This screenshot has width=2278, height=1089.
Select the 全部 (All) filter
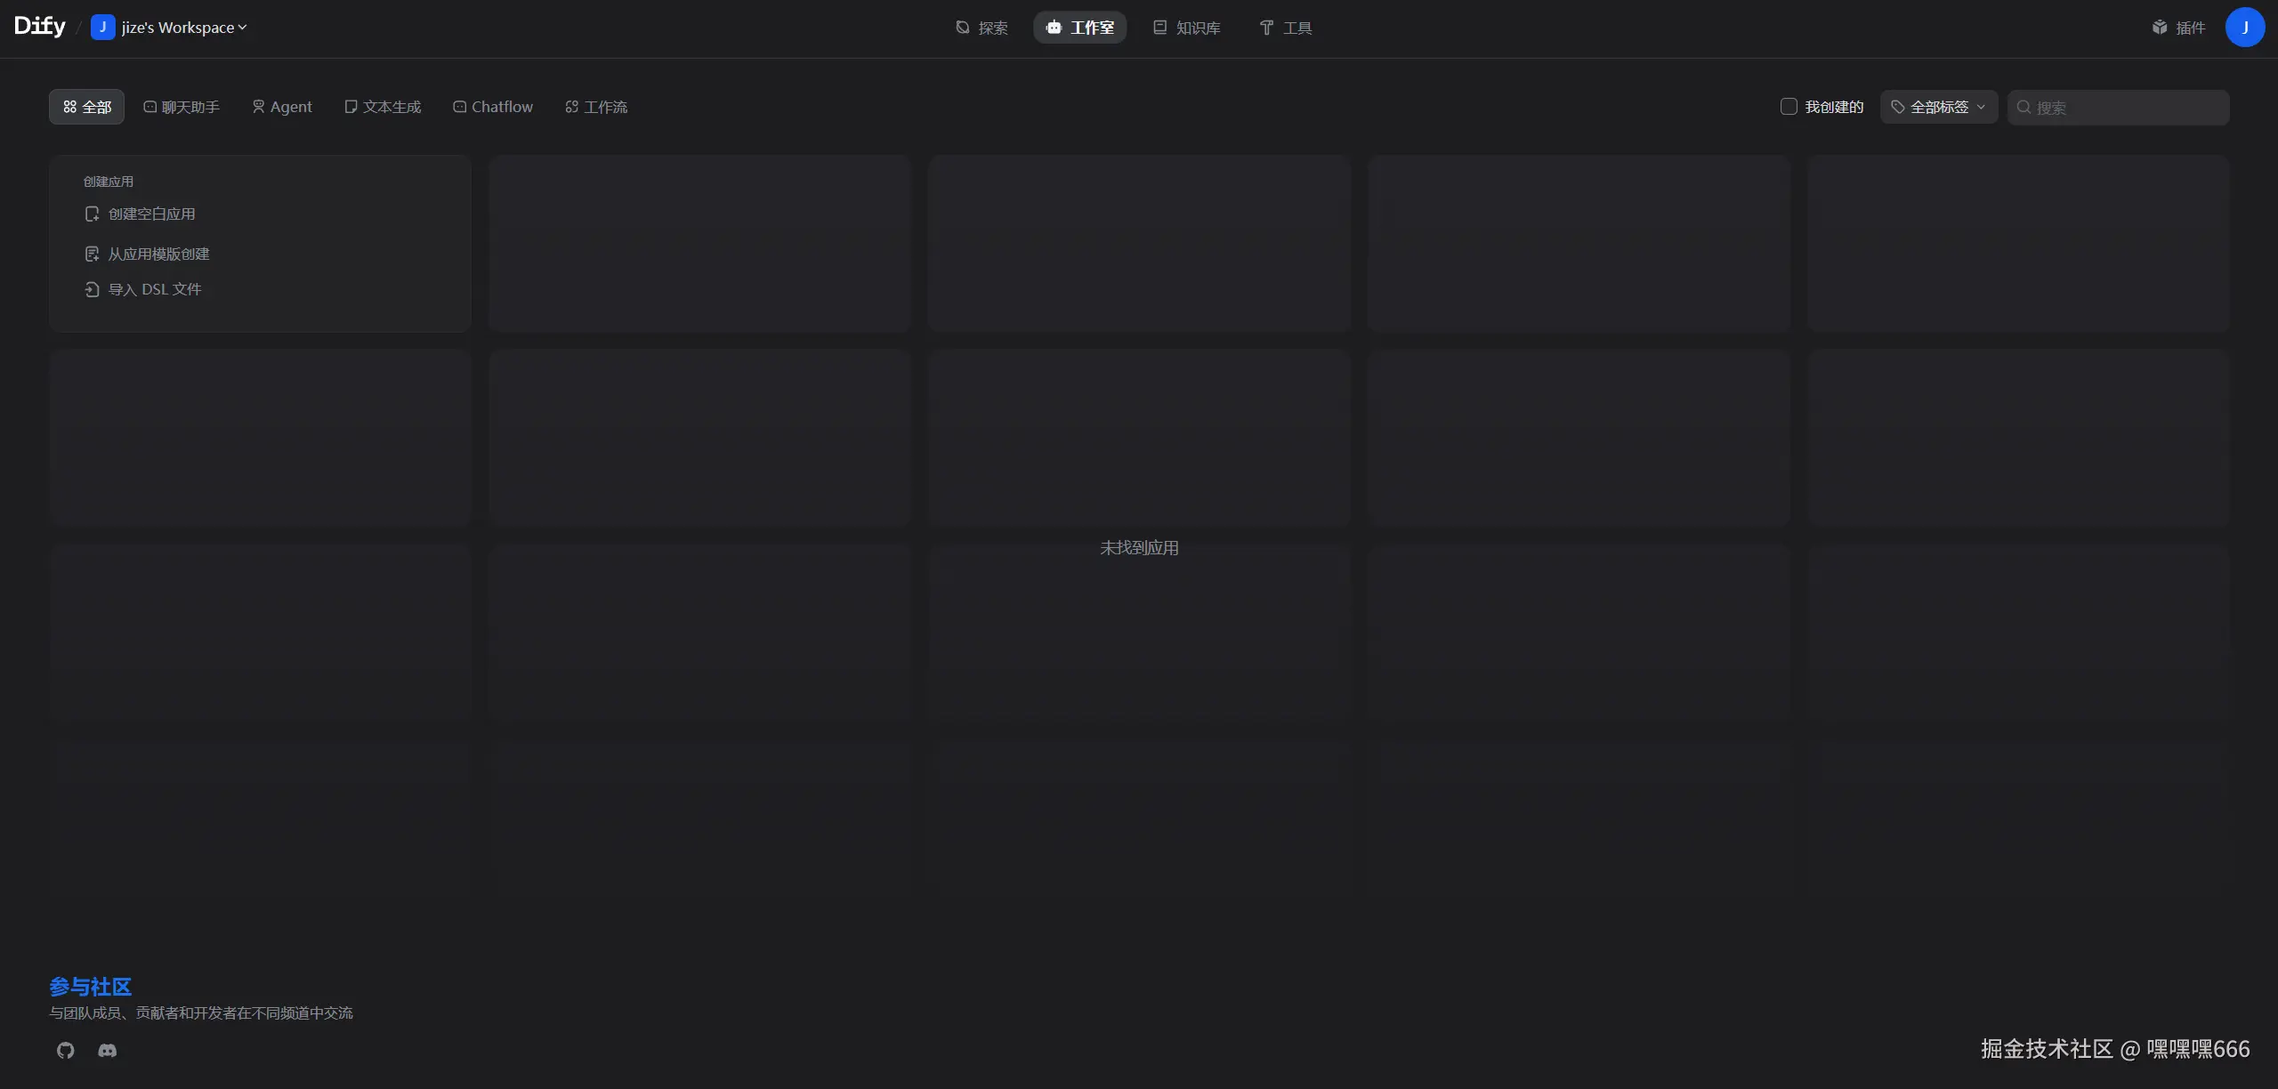click(87, 107)
